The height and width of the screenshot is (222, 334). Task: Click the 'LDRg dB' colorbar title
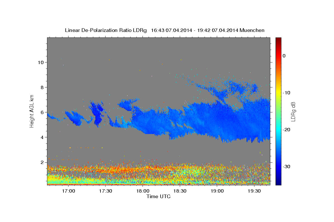(293, 112)
